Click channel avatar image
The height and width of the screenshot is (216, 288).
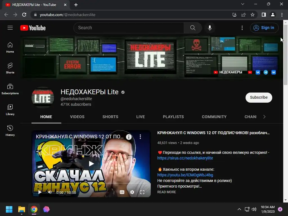43,98
